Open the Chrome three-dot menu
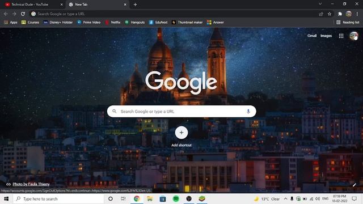 (357, 14)
